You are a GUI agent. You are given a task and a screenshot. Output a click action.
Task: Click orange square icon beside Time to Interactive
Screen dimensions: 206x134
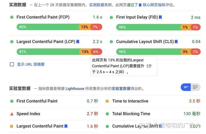click(107, 101)
